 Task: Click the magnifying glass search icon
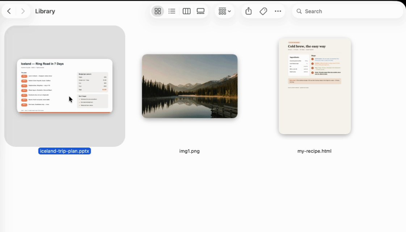coord(299,11)
